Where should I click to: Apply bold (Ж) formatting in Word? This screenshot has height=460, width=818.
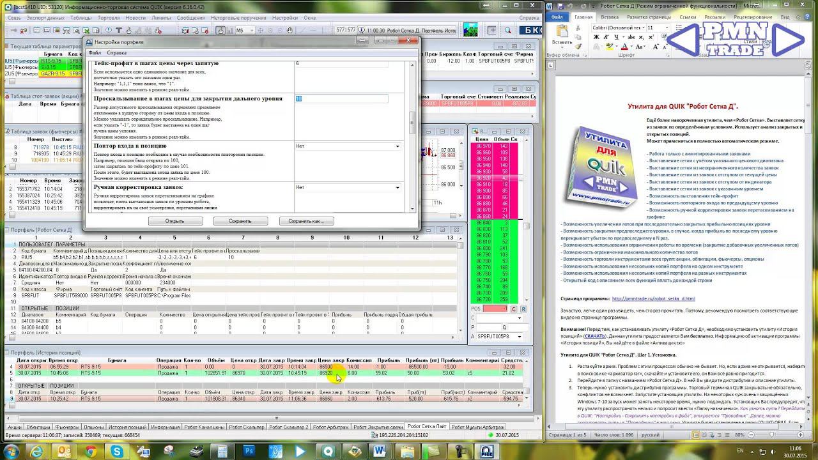[x=596, y=37]
